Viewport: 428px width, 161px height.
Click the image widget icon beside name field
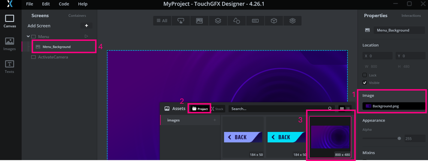tap(368, 30)
